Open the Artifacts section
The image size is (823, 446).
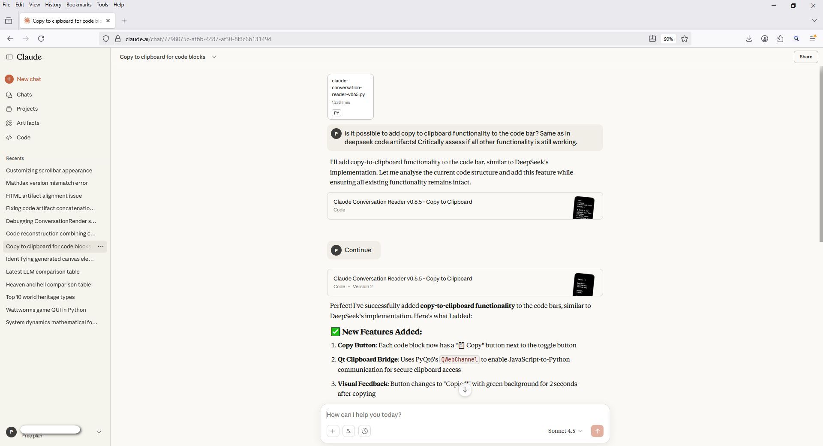click(x=28, y=123)
